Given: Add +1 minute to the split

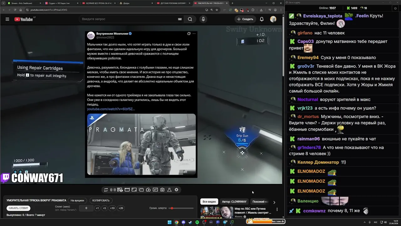Looking at the screenshot, I should pyautogui.click(x=97, y=208).
